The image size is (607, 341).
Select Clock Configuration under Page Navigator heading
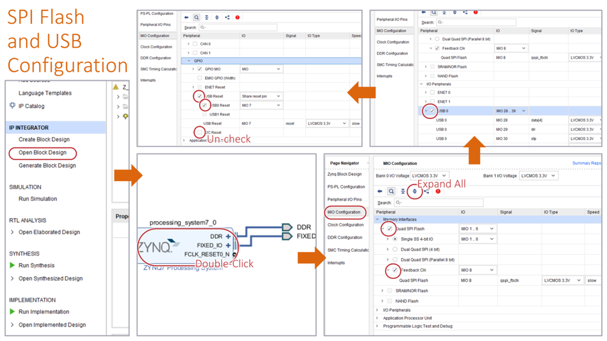click(x=346, y=225)
